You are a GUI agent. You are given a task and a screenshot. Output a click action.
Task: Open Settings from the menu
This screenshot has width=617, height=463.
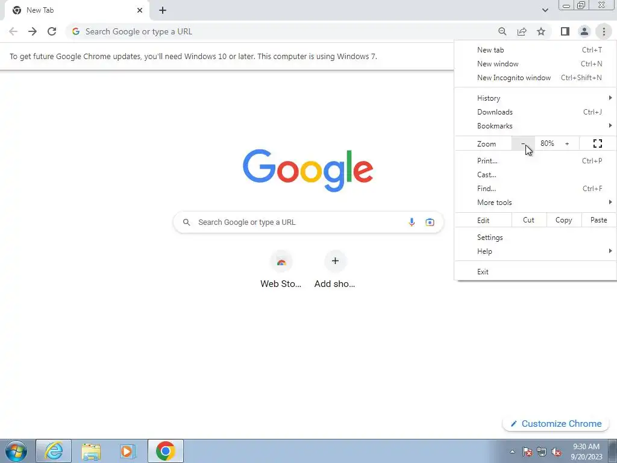coord(536,238)
